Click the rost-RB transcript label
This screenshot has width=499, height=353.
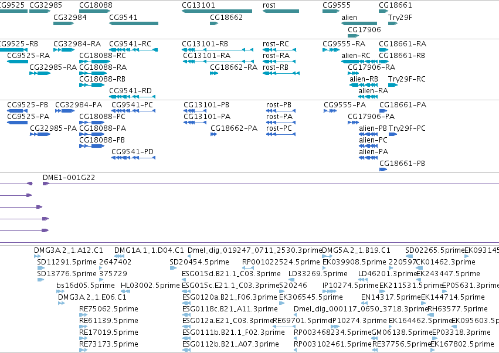(x=275, y=67)
